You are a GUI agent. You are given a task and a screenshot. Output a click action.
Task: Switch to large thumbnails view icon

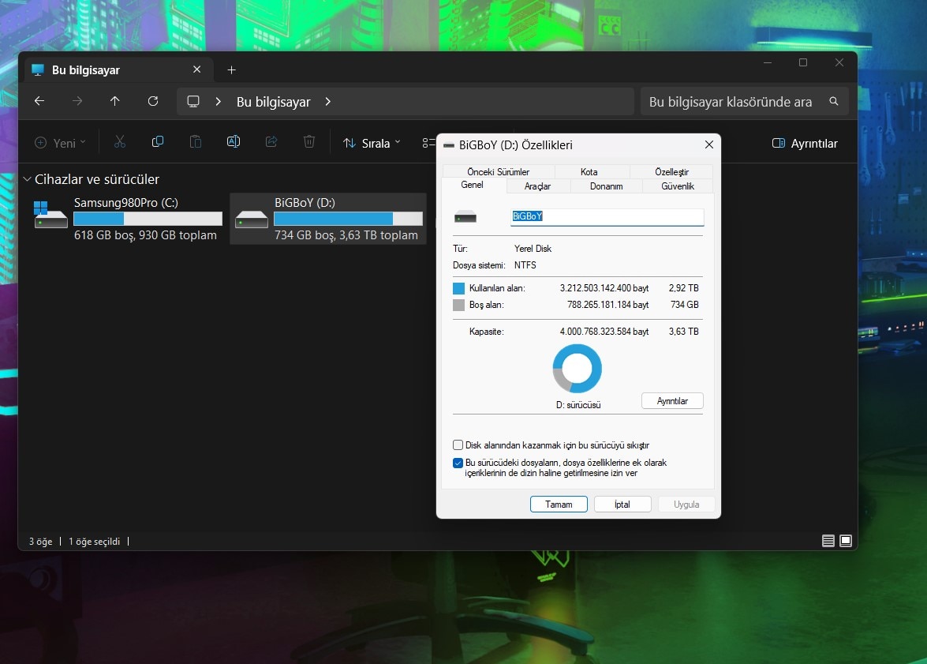(x=846, y=541)
